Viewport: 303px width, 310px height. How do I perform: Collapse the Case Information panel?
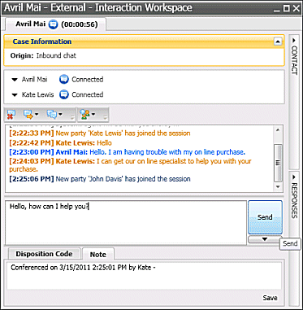(278, 41)
